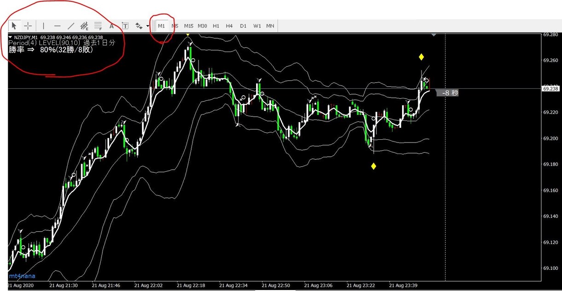562x291 pixels.
Task: Click the NZDJPY,M1 symbol label
Action: [x=26, y=37]
